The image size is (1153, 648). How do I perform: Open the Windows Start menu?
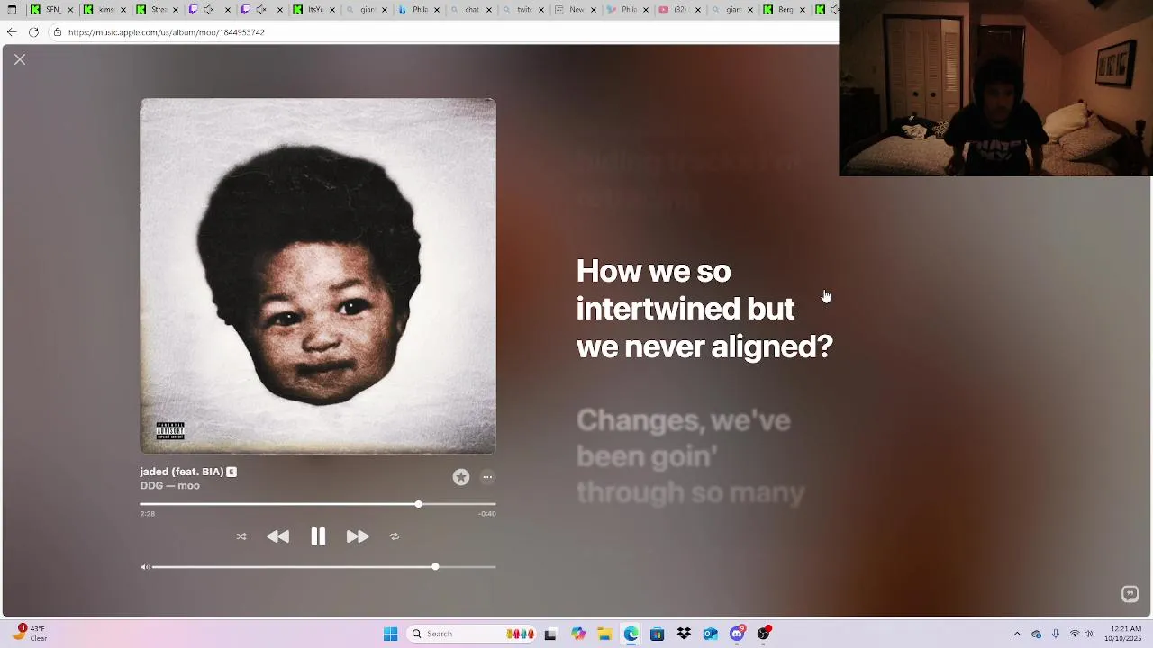pos(391,634)
